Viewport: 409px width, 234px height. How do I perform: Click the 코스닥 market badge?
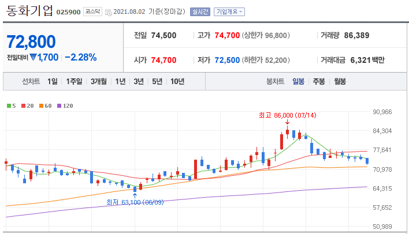92,12
